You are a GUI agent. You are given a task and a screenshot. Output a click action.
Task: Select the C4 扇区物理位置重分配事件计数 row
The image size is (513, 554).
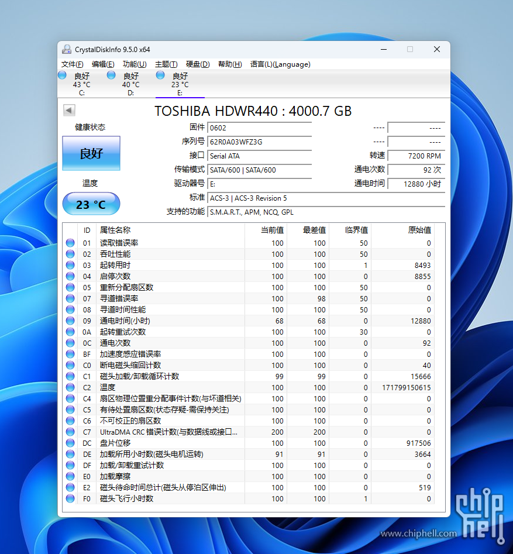coord(249,398)
